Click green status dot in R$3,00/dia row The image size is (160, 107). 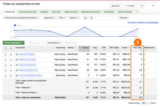[11, 76]
